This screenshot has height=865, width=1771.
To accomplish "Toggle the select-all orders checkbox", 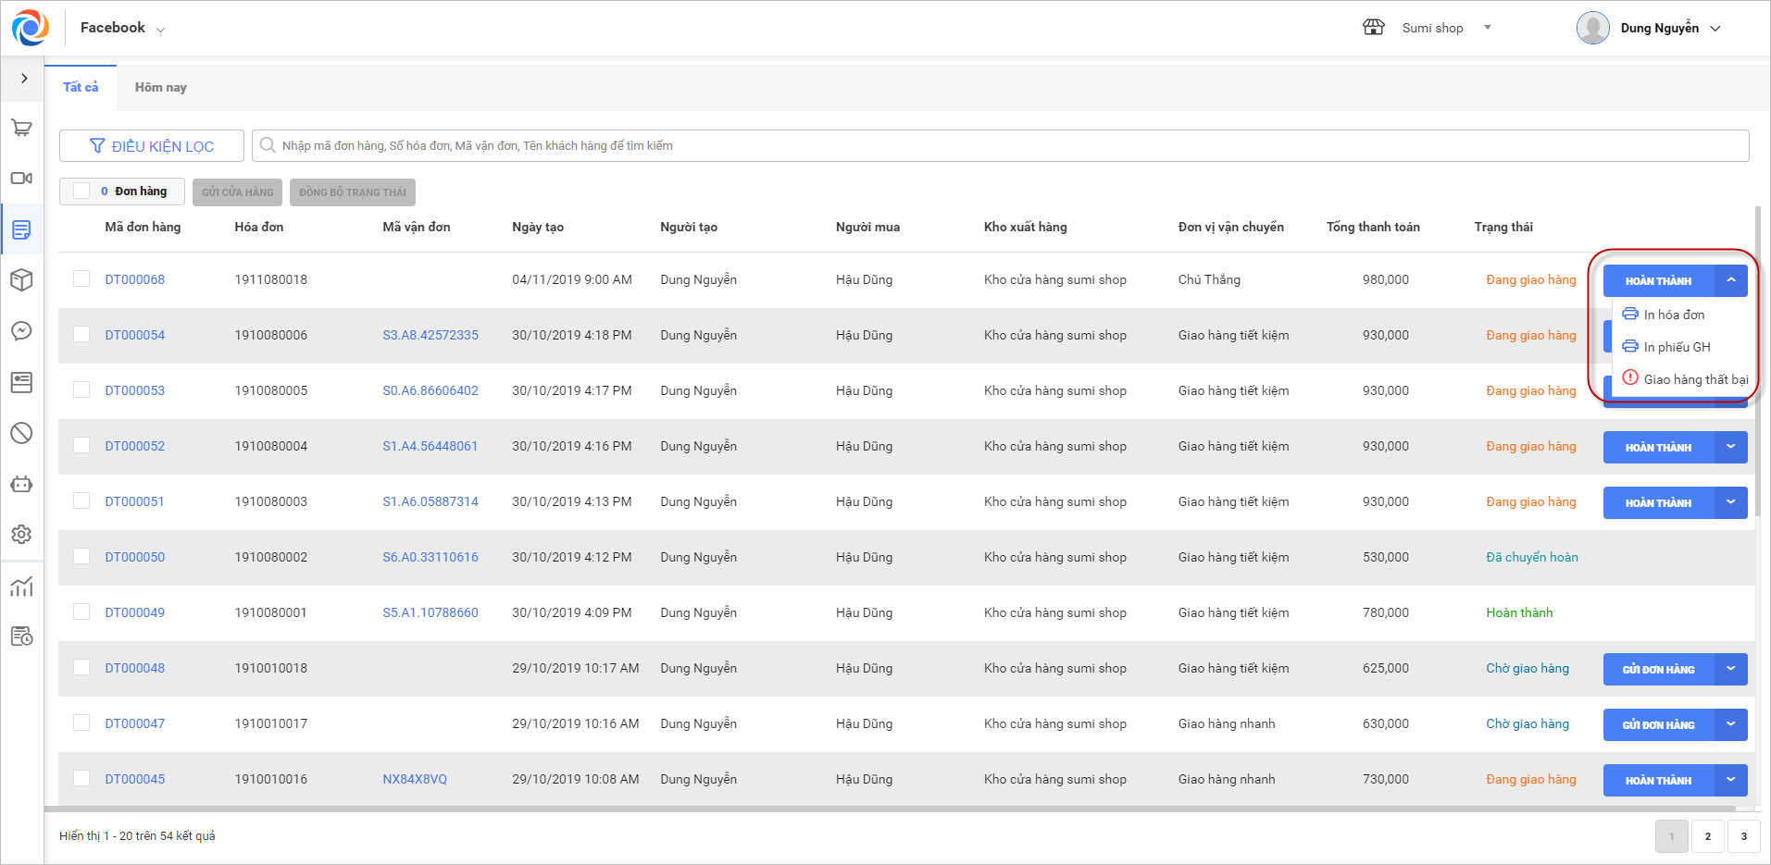I will click(x=81, y=192).
